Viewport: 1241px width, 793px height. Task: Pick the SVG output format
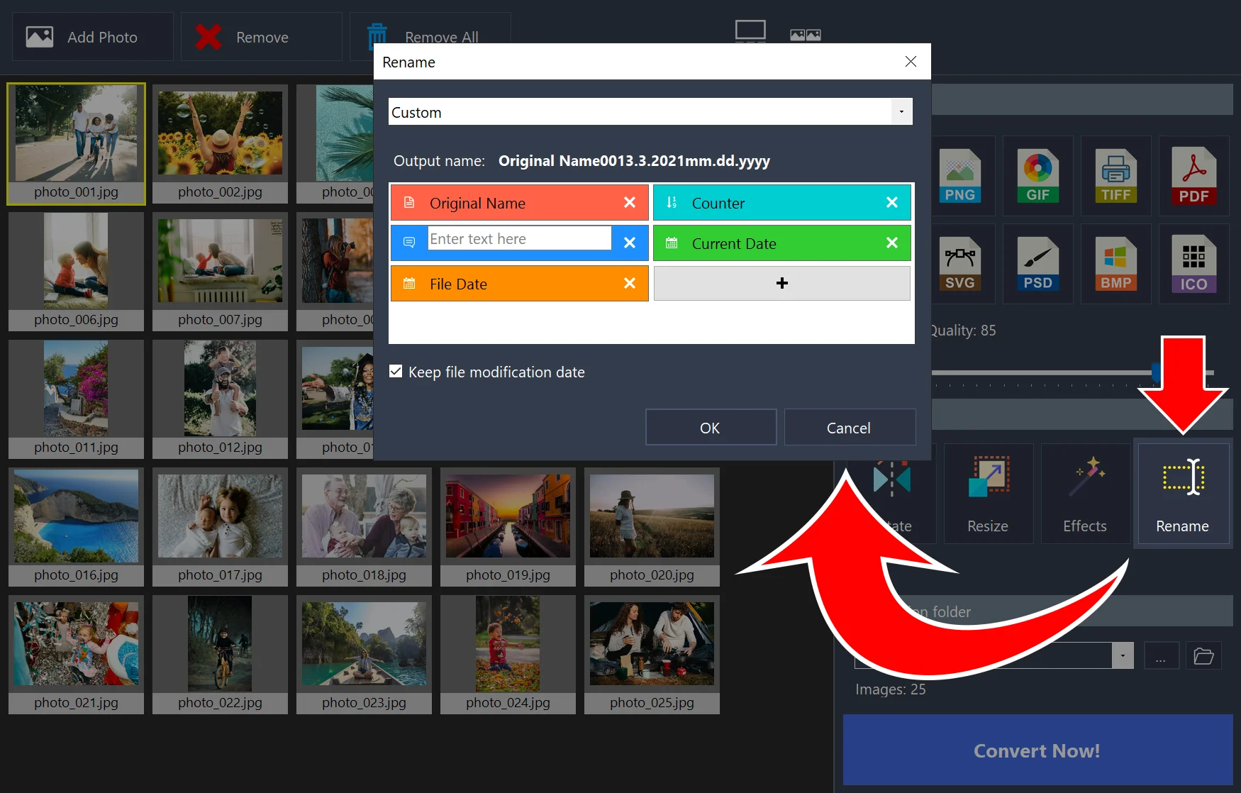coord(959,264)
